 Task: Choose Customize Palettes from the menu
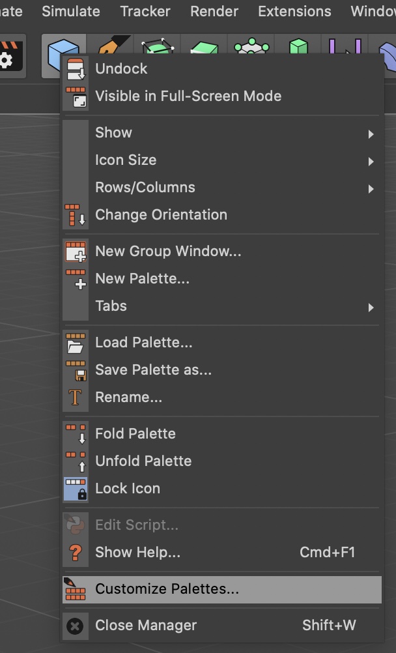tap(168, 588)
